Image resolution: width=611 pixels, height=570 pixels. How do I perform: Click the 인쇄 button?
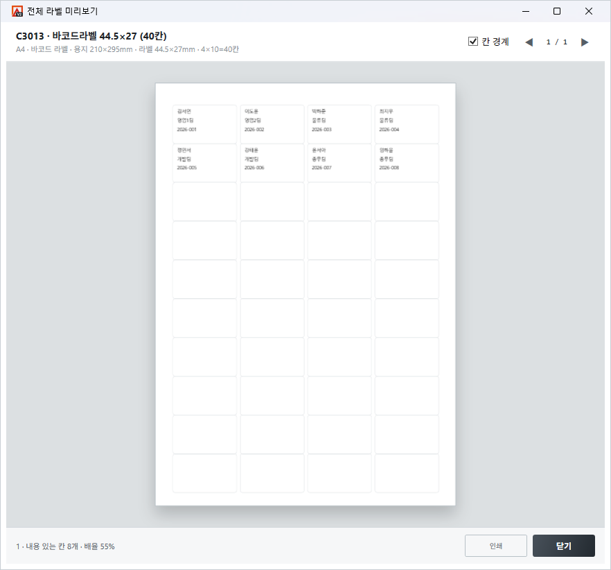tap(496, 546)
